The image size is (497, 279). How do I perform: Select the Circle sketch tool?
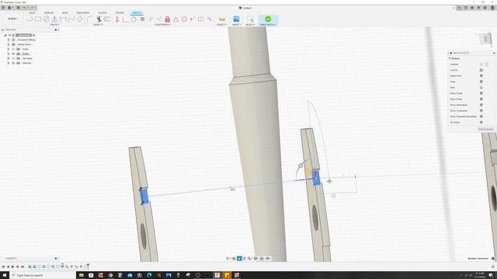(47, 19)
